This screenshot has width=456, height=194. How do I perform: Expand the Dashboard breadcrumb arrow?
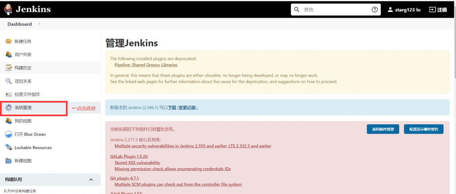coord(39,24)
